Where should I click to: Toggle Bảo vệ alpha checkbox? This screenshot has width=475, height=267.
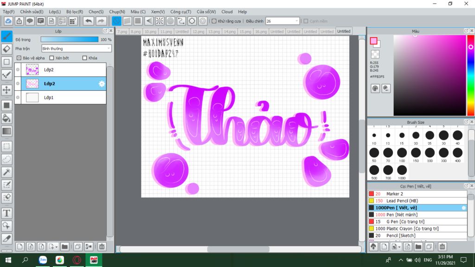coord(19,58)
